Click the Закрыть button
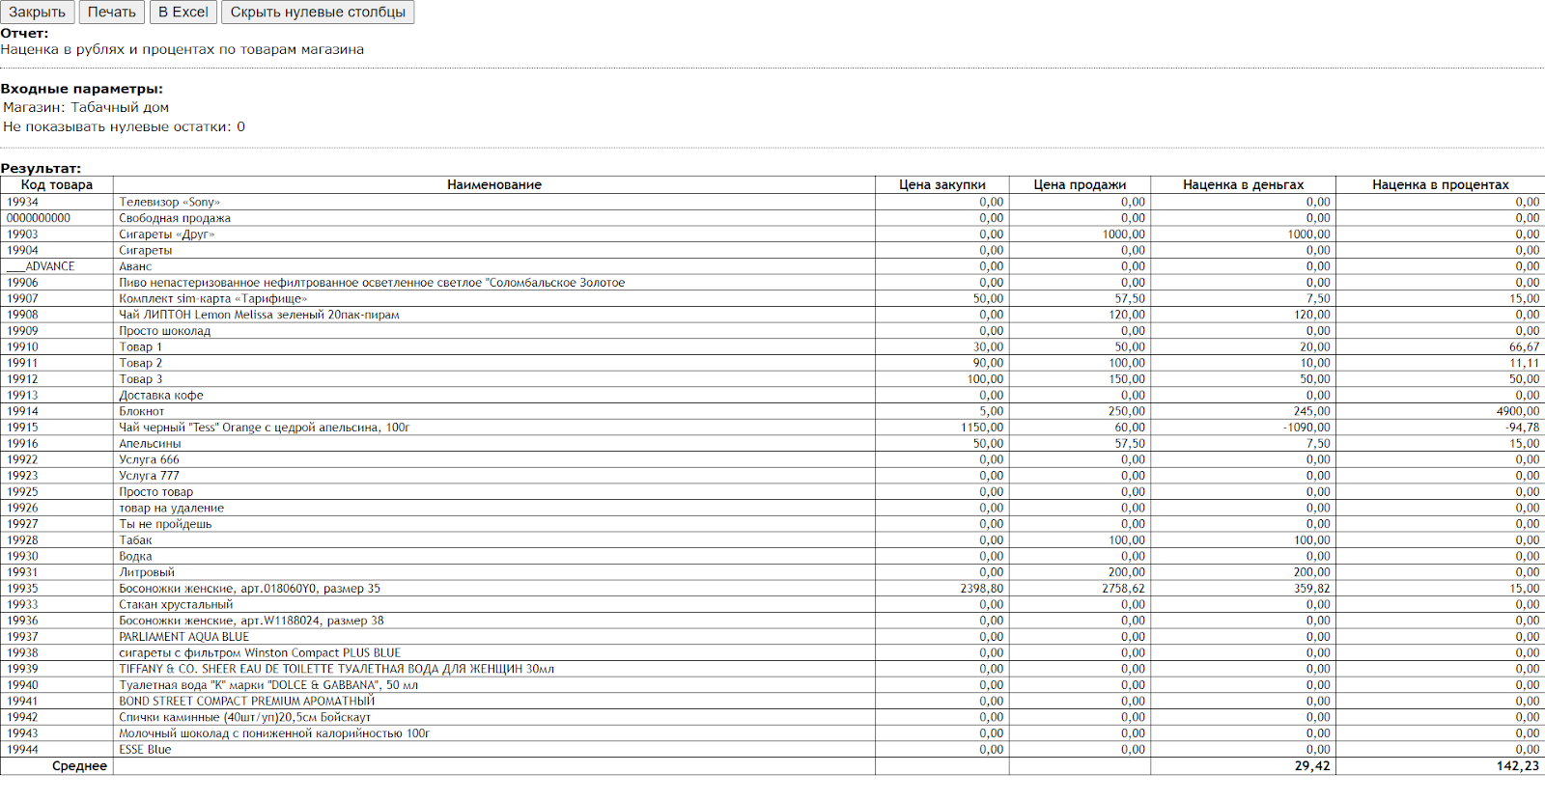Viewport: 1545px width, 801px height. pos(38,13)
